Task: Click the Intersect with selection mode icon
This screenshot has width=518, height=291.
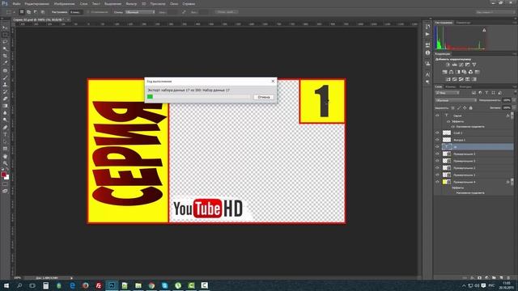Action: point(43,12)
